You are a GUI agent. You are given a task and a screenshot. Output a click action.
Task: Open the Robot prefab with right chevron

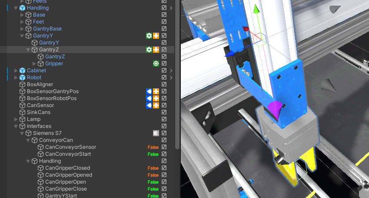point(171,77)
